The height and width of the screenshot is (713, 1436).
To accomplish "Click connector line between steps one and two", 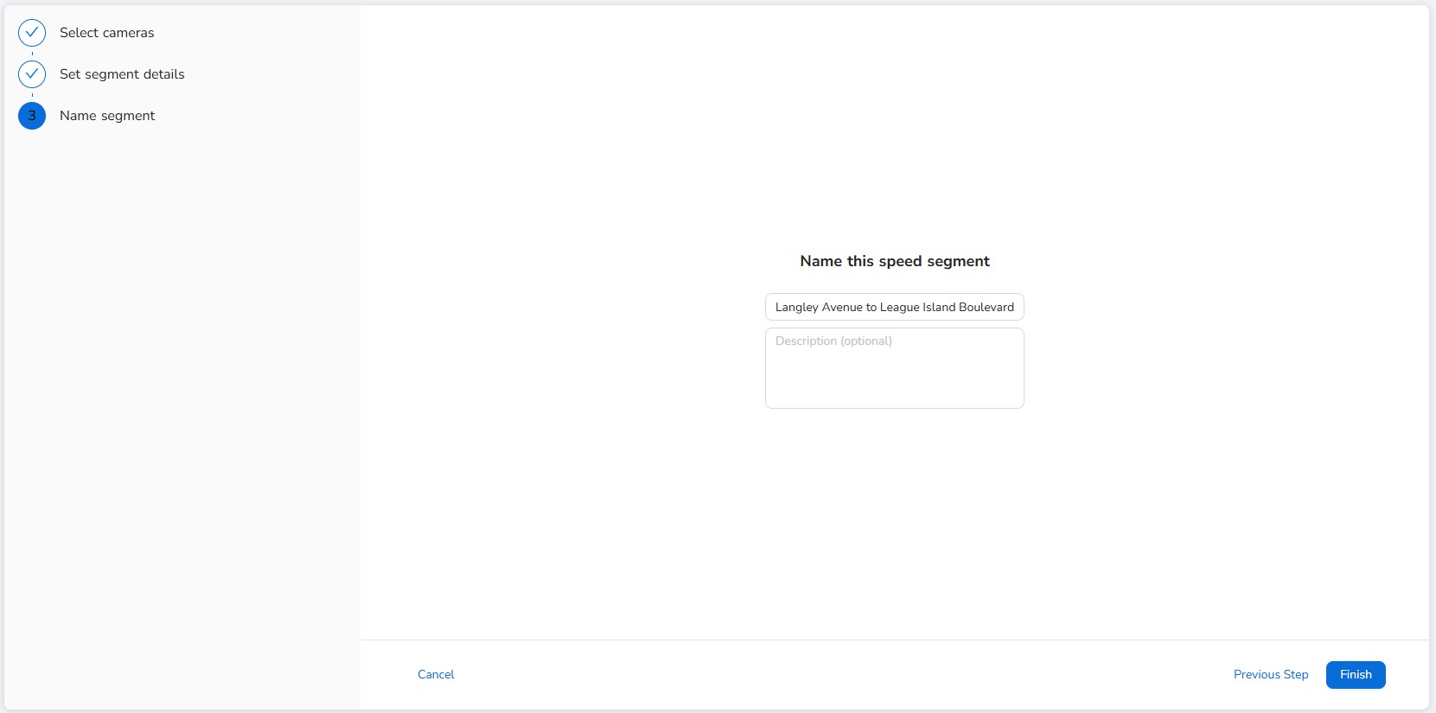I will (32, 54).
